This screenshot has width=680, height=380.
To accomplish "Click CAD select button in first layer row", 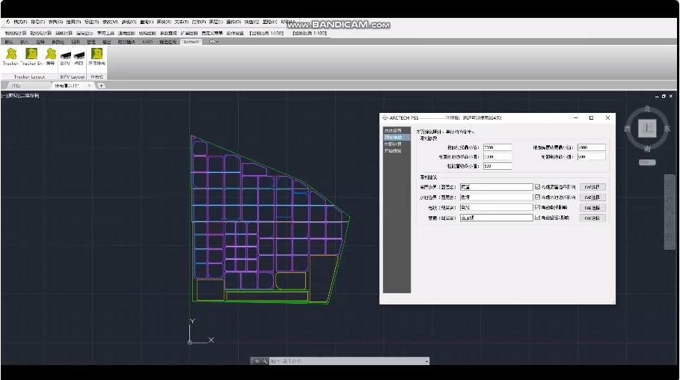I will coord(592,186).
